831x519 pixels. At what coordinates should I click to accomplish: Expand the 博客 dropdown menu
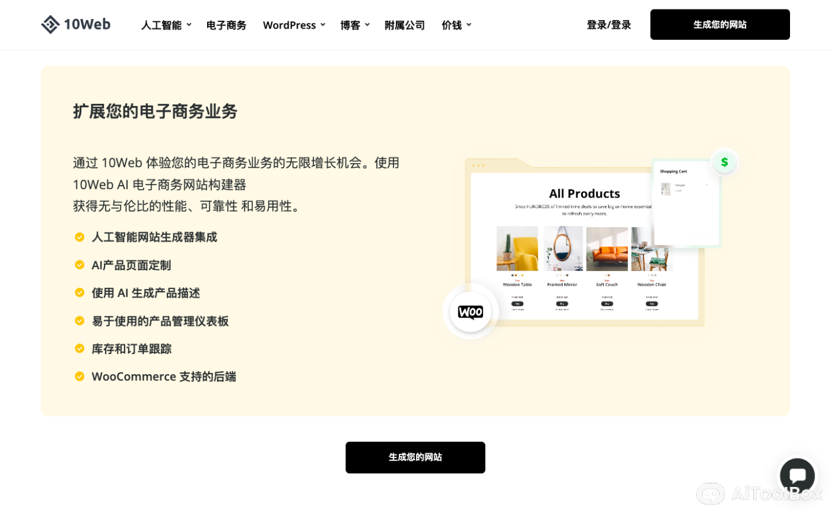pyautogui.click(x=354, y=25)
